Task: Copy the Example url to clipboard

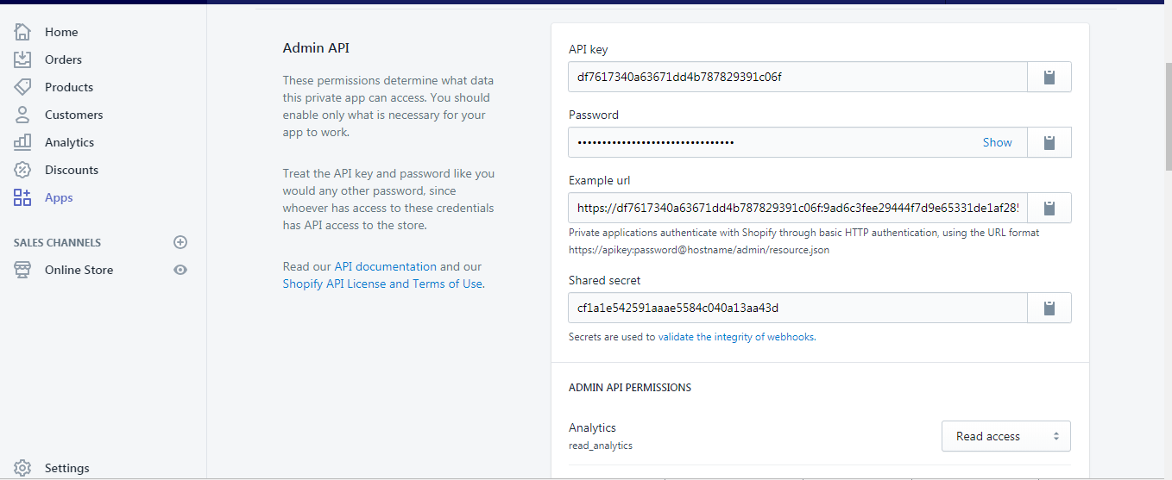Action: click(x=1049, y=208)
